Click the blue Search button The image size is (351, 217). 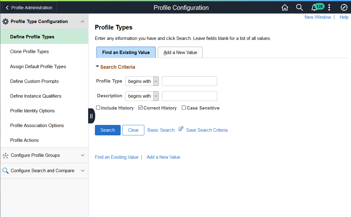tap(108, 130)
